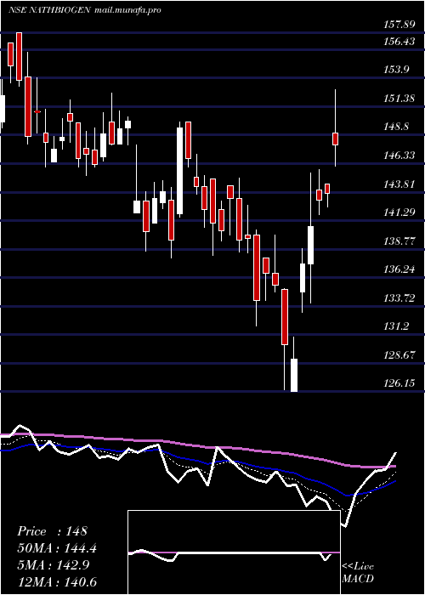Screen dimensions: 425x595
Task: Click the <<Live MACD label
Action: (358, 572)
